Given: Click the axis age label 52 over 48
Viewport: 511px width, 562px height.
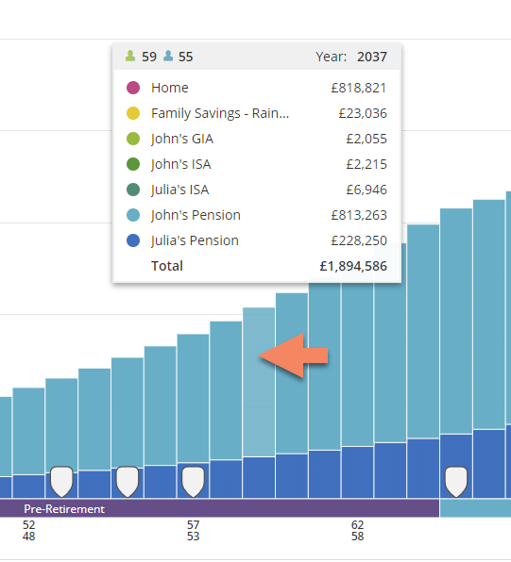Looking at the screenshot, I should 28,531.
